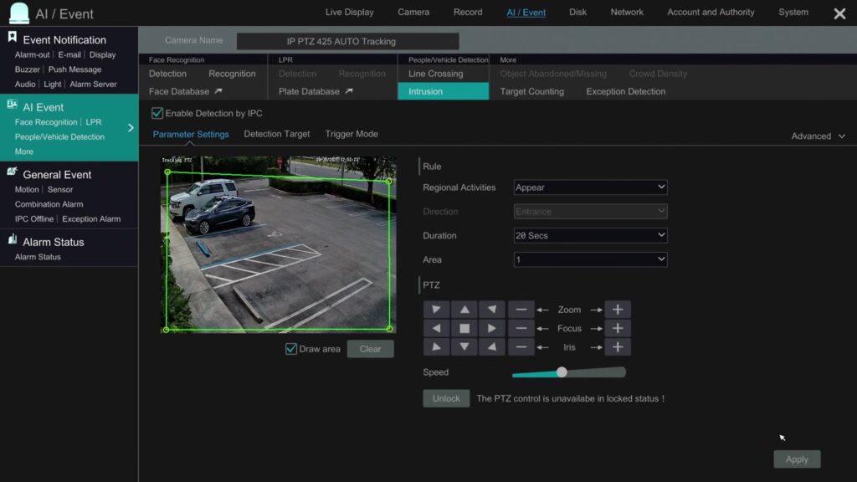Click PTZ down-right diagonal arrow
The image size is (857, 482).
492,347
